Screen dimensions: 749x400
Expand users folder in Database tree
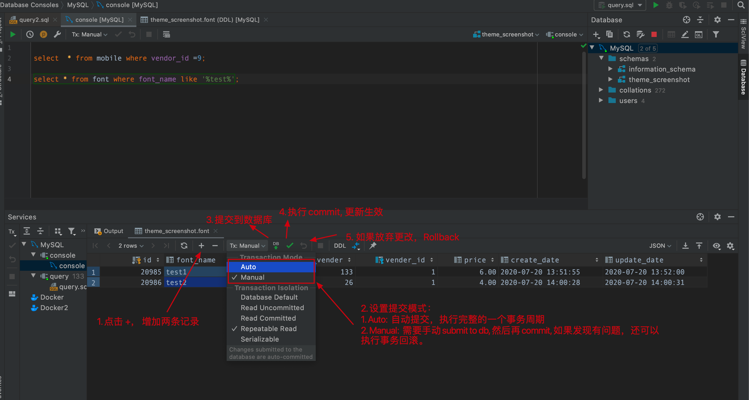[x=601, y=100]
